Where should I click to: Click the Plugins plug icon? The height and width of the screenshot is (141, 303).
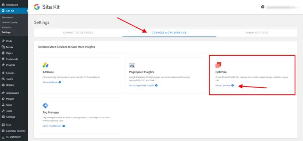click(x=3, y=99)
